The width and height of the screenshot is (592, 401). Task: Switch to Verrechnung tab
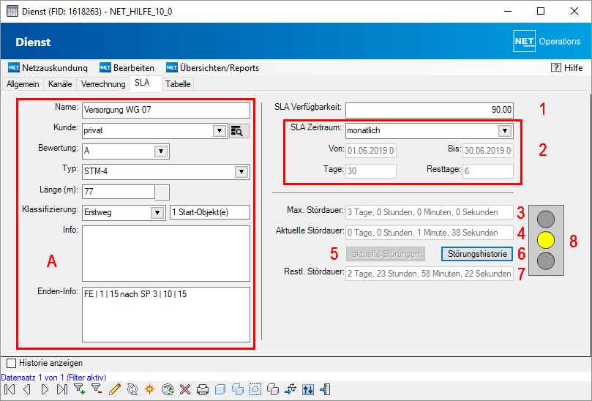pyautogui.click(x=103, y=84)
